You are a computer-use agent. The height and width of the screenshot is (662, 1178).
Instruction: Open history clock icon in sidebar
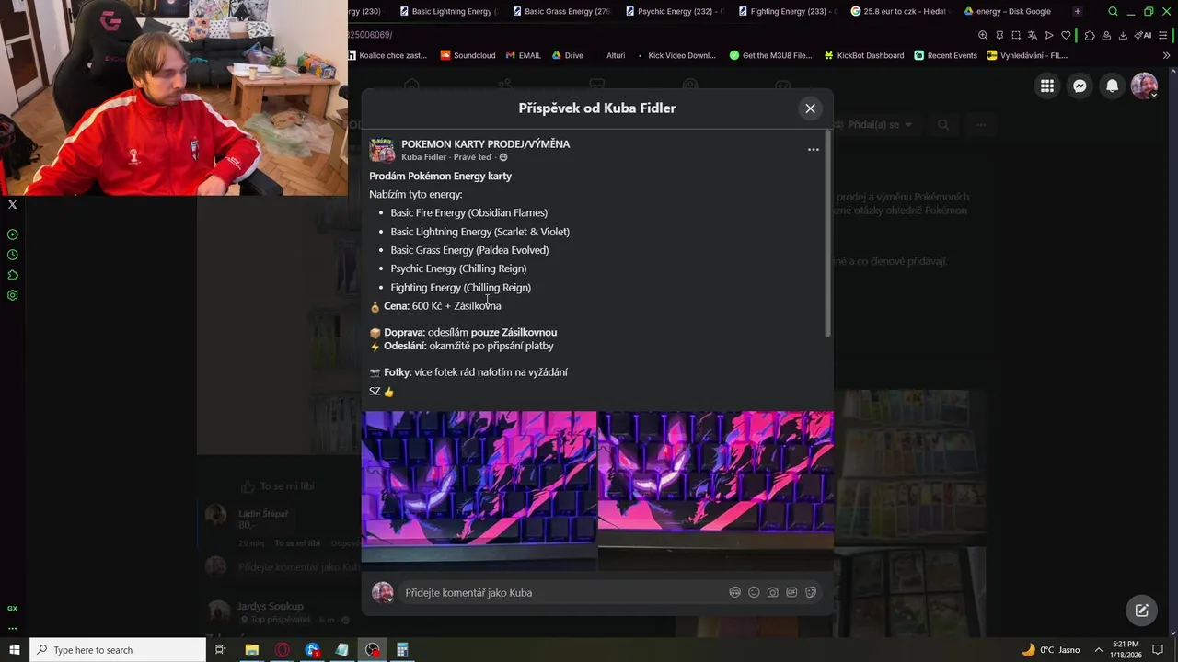tap(13, 255)
